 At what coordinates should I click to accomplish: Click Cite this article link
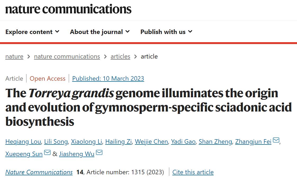pos(193,172)
